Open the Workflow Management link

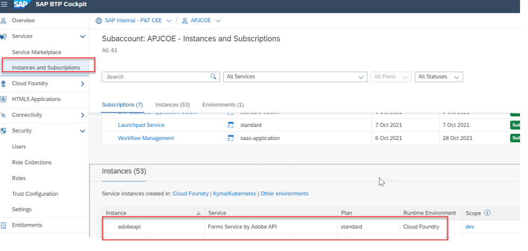click(x=146, y=138)
